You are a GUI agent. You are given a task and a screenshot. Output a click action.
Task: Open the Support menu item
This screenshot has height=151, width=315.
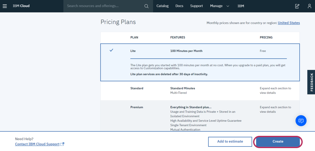[196, 6]
